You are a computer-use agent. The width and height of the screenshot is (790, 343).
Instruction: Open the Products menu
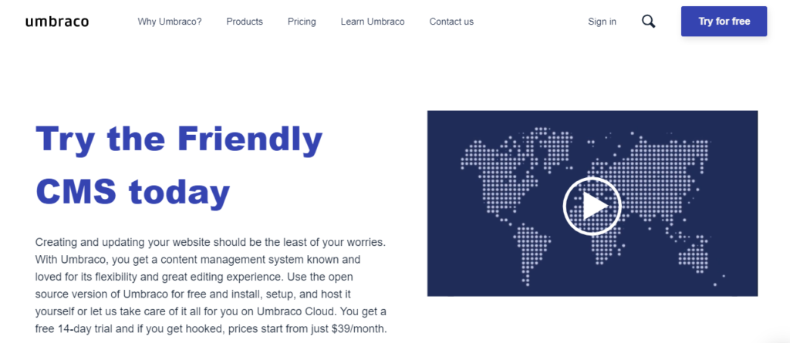(245, 22)
